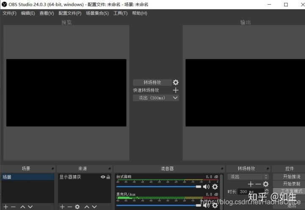Open the 配置文件(P) menu
Viewport: 305px width, 210px height.
click(70, 13)
